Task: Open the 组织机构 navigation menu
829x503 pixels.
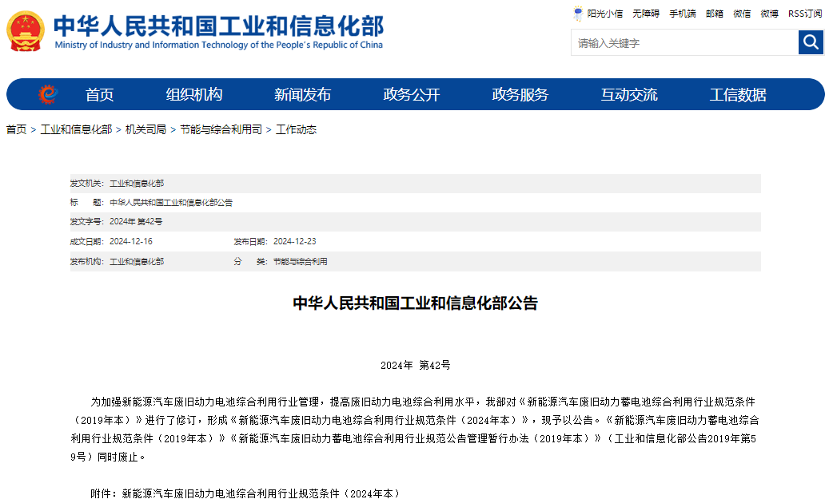Action: [x=193, y=93]
